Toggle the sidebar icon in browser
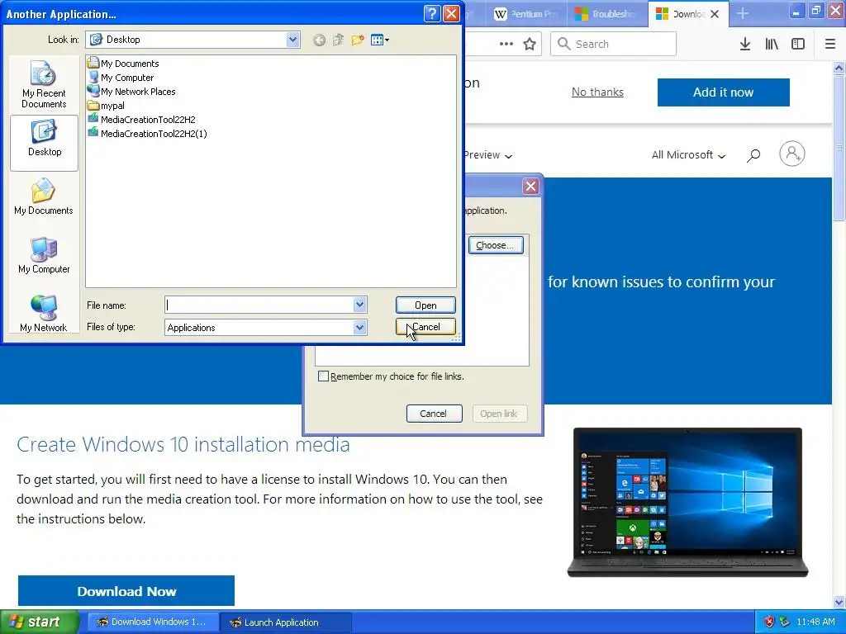This screenshot has height=634, width=846. pyautogui.click(x=798, y=44)
